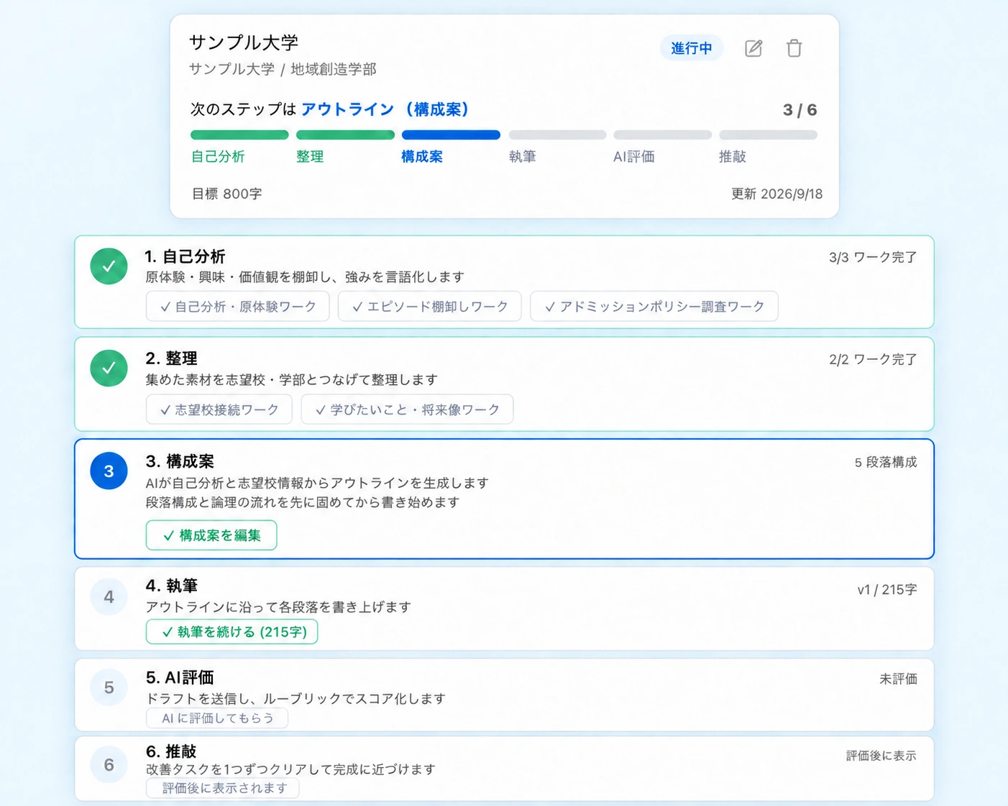Click アウトライン（構成案）next step link

click(x=386, y=109)
